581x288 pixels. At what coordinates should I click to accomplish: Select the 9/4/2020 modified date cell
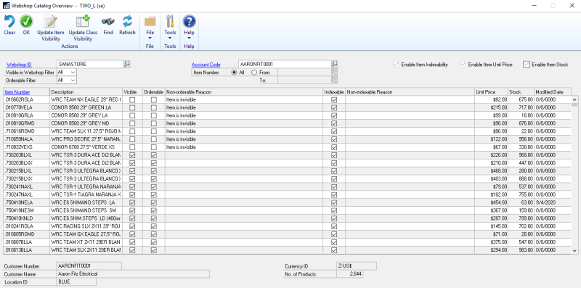click(553, 202)
